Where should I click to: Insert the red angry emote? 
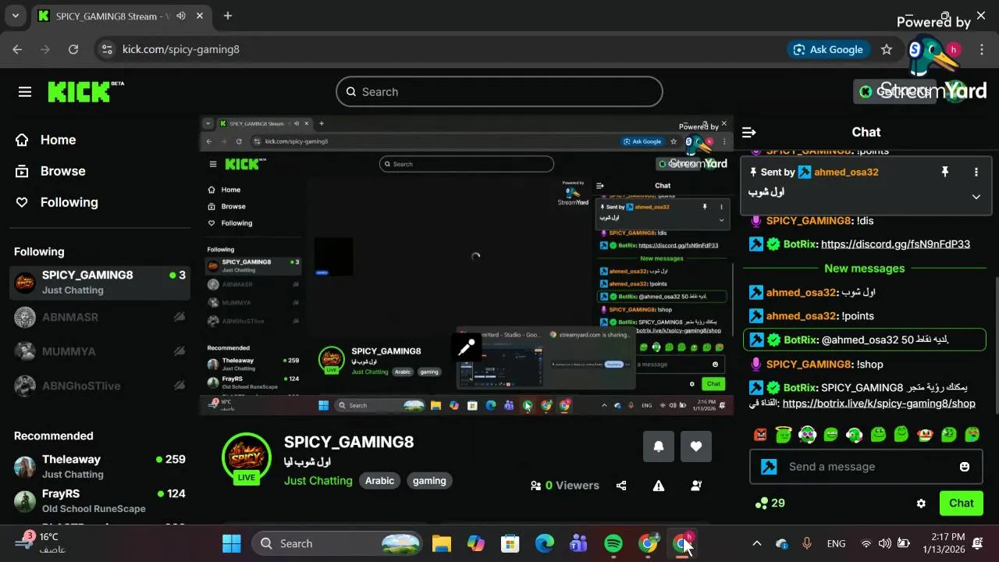(x=760, y=435)
